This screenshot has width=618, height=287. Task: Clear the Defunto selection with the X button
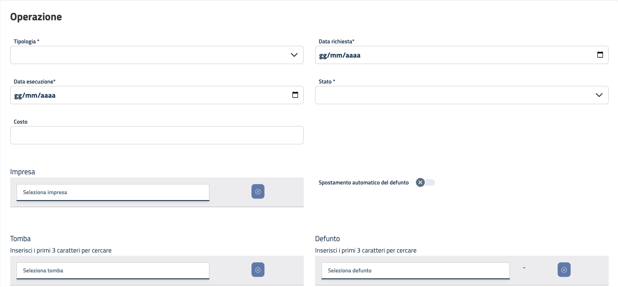point(564,270)
